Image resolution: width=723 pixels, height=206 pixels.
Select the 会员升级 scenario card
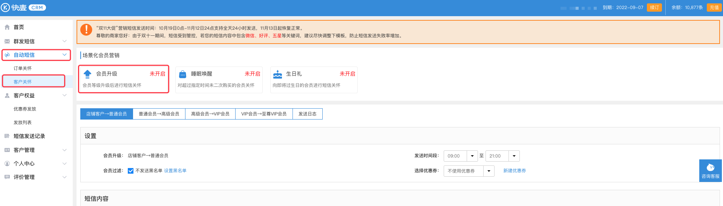point(124,79)
